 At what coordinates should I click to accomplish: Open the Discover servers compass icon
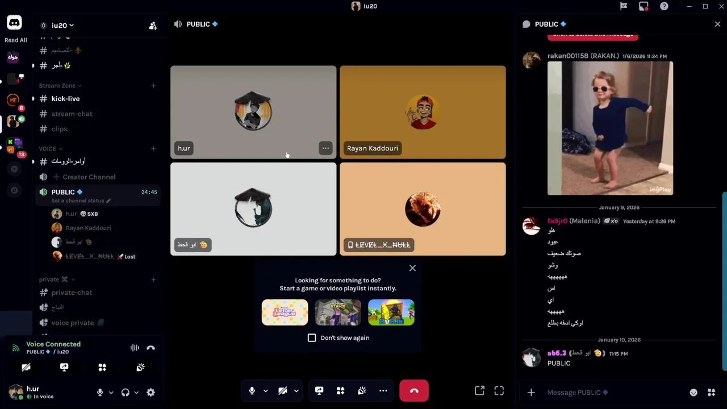click(x=14, y=190)
